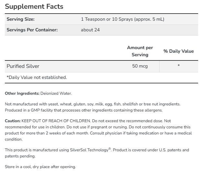Click the Other Ingredients label
The image size is (202, 171).
coord(22,93)
